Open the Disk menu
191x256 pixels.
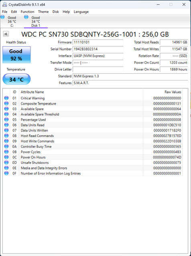point(56,12)
